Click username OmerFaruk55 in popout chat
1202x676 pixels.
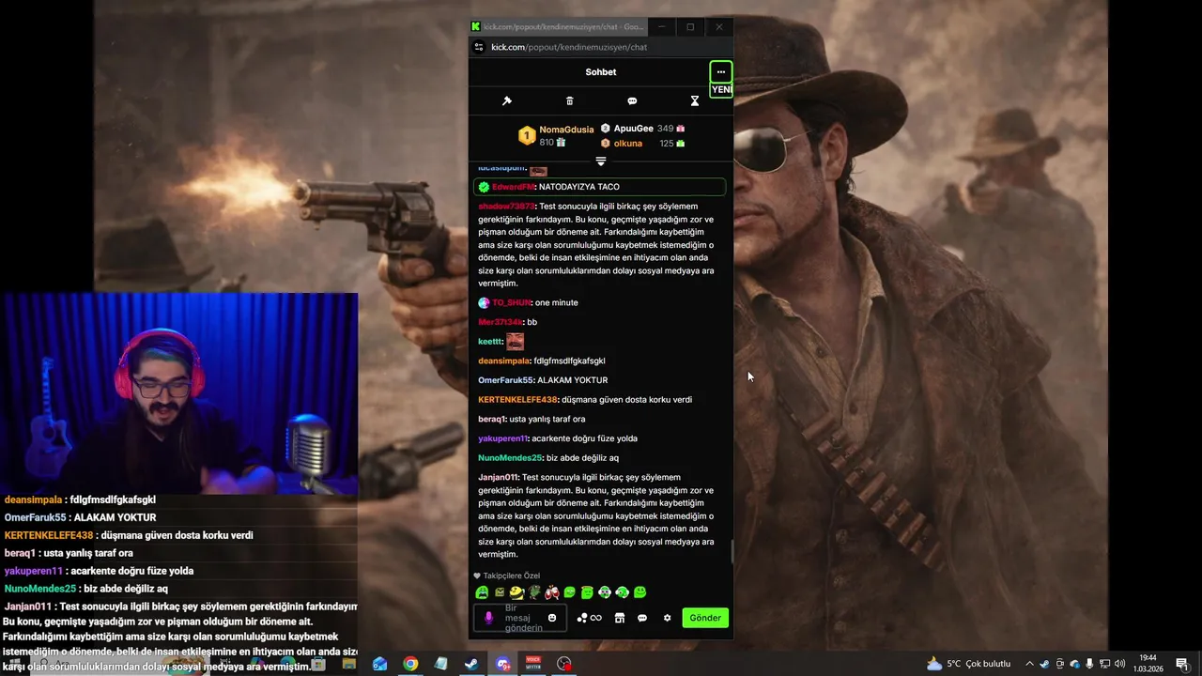click(505, 380)
